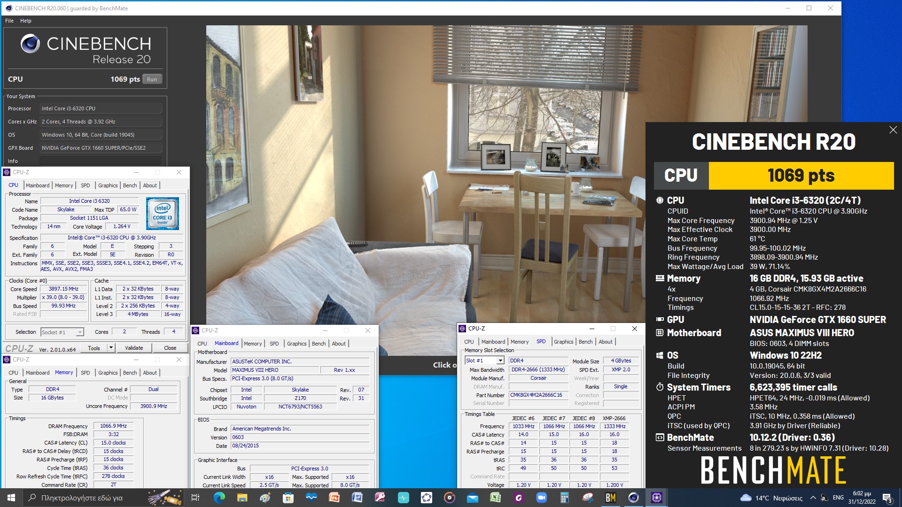Click the 1069 pts yellow score banner
The width and height of the screenshot is (902, 507).
tap(801, 176)
